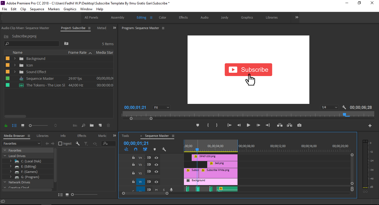This screenshot has height=205, width=379.
Task: Switch to the Audio workspace
Action: (204, 17)
